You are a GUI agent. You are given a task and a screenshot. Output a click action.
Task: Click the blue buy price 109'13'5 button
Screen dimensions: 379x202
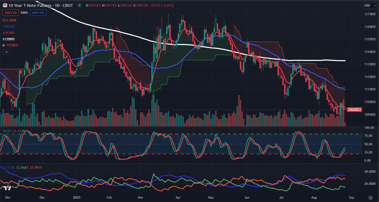38,13
